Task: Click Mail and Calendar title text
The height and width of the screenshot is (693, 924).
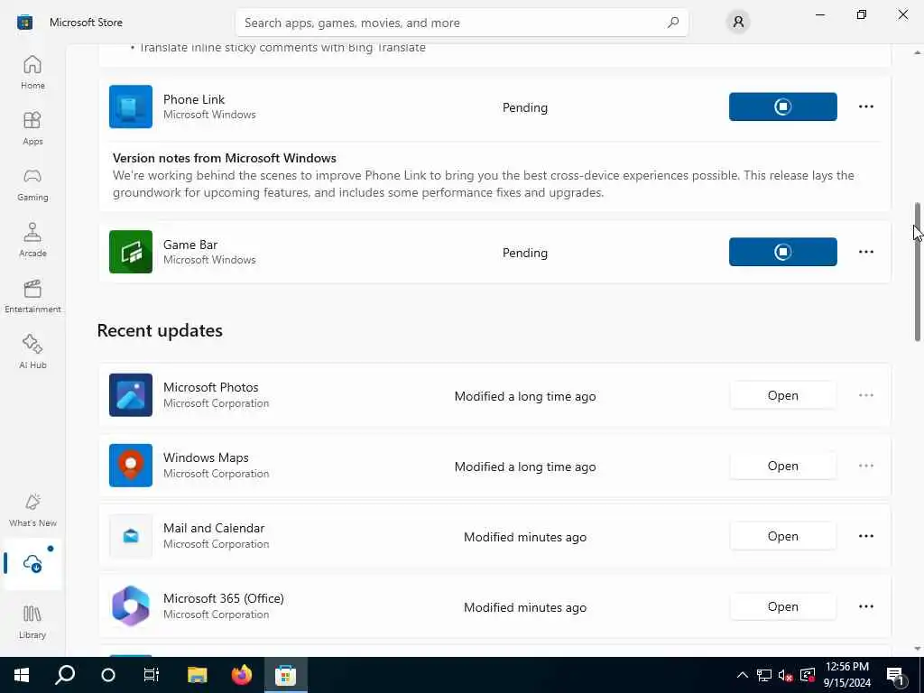Action: [x=214, y=527]
